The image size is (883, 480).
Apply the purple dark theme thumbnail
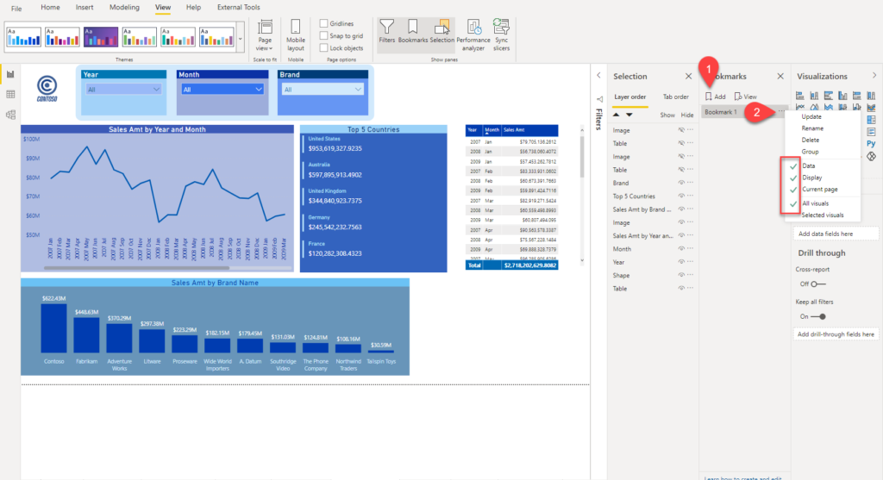click(x=101, y=37)
